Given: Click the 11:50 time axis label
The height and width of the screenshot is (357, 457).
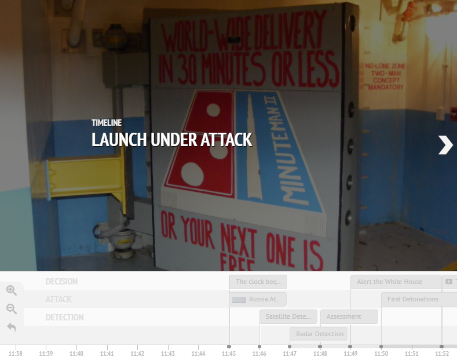Looking at the screenshot, I should coord(381,354).
